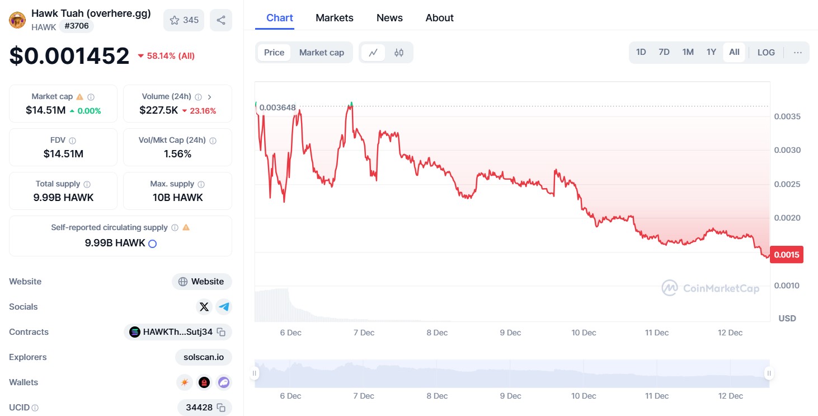Click the Solana contract chain logo

point(135,332)
